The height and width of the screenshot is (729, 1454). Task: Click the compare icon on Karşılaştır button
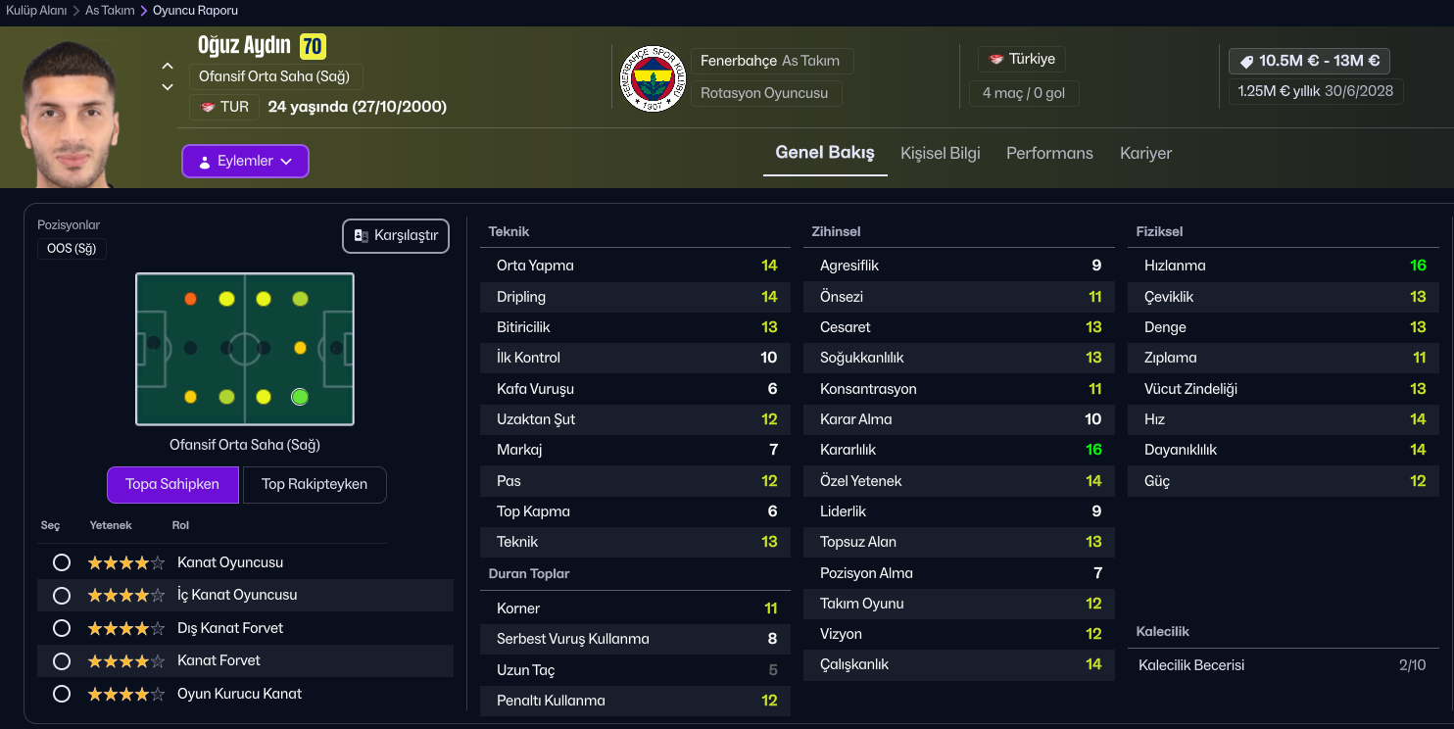click(361, 236)
